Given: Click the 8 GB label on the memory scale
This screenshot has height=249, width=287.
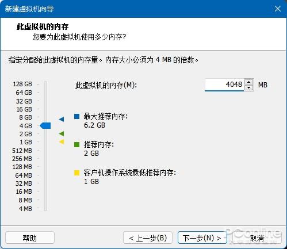Looking at the screenshot, I should click(x=25, y=117).
